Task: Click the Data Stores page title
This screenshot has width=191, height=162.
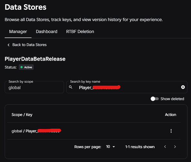Action: [x=25, y=7]
